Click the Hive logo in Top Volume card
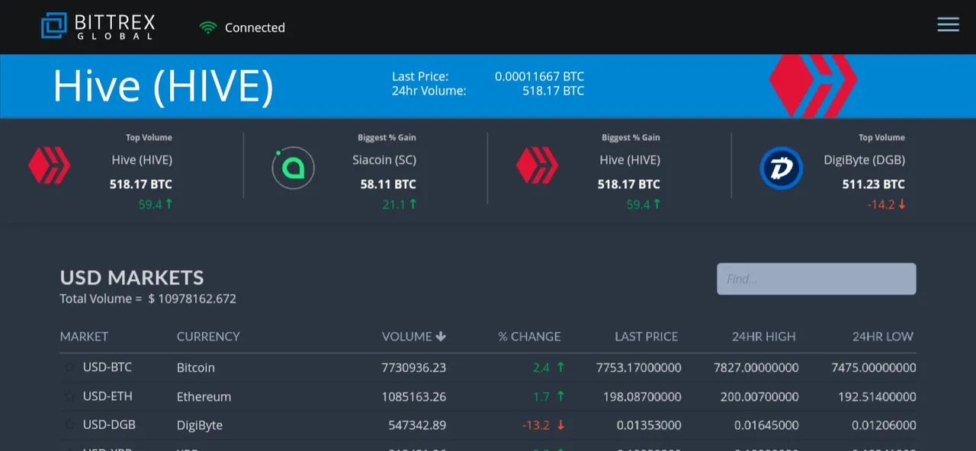Viewport: 976px width, 451px height. click(x=50, y=165)
